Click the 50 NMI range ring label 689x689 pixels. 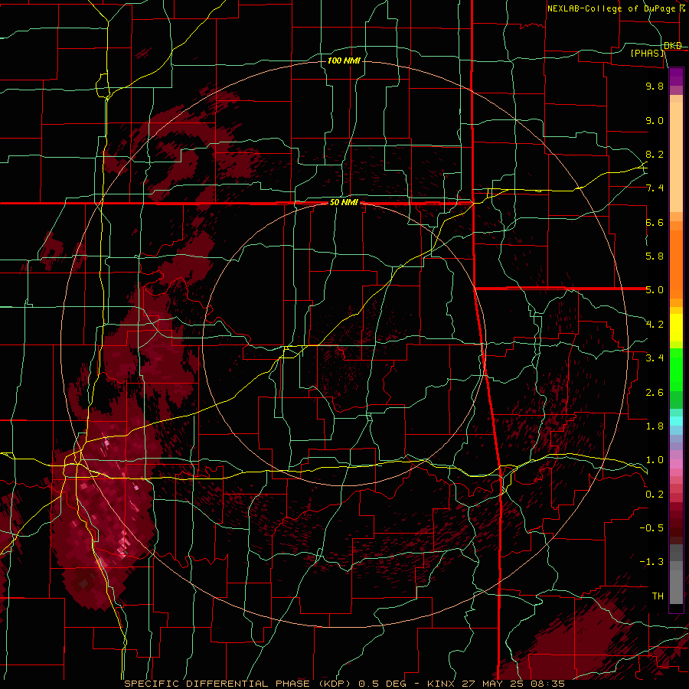click(344, 203)
